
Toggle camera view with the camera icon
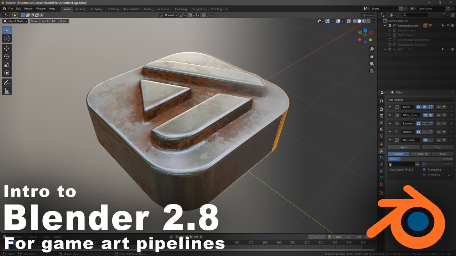point(372,64)
